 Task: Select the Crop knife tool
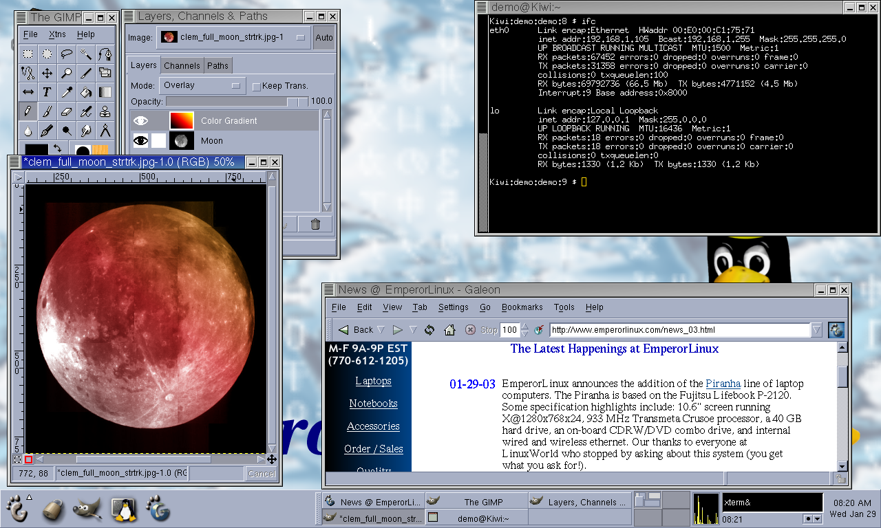click(x=85, y=72)
